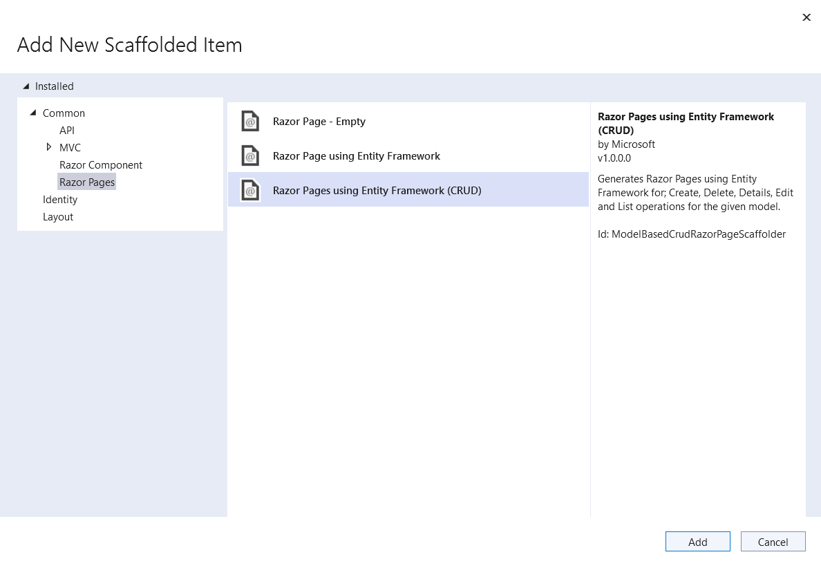Collapse the Installed section arrow
This screenshot has height=568, width=821.
pyautogui.click(x=26, y=86)
